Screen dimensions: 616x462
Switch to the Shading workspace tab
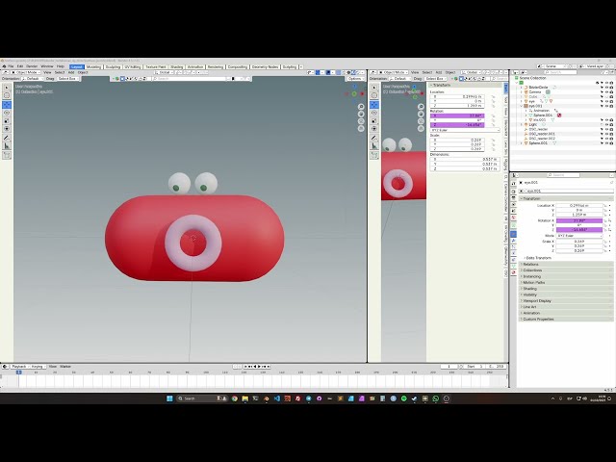177,67
